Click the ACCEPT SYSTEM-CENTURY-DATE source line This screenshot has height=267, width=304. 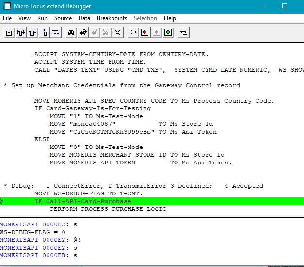pyautogui.click(x=121, y=54)
